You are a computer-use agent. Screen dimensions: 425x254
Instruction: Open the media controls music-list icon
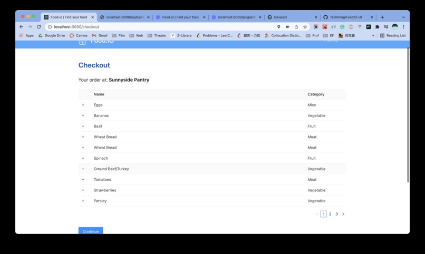[x=386, y=27]
